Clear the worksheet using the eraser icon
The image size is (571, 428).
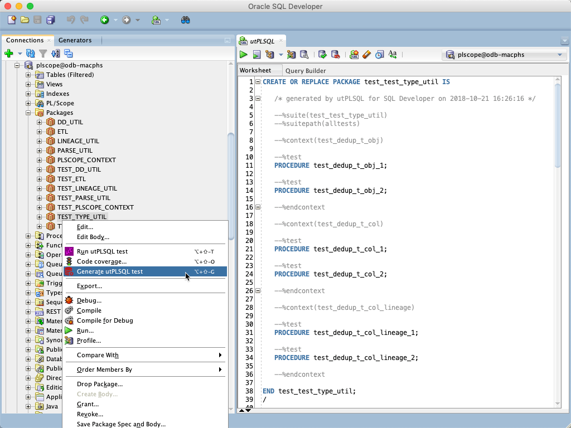366,54
